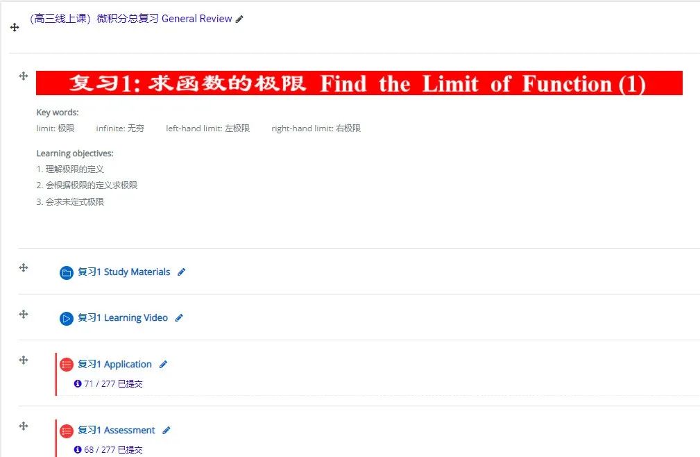Open the 复习1 Assessment activity link
700x457 pixels.
[116, 431]
